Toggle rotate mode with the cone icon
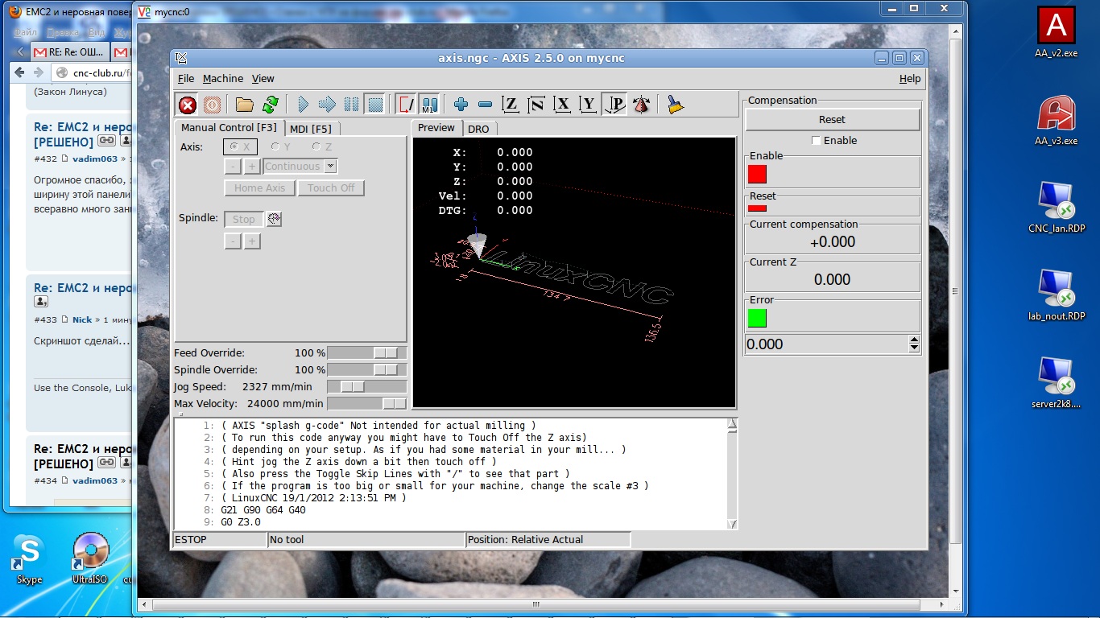1100x618 pixels. (x=642, y=105)
